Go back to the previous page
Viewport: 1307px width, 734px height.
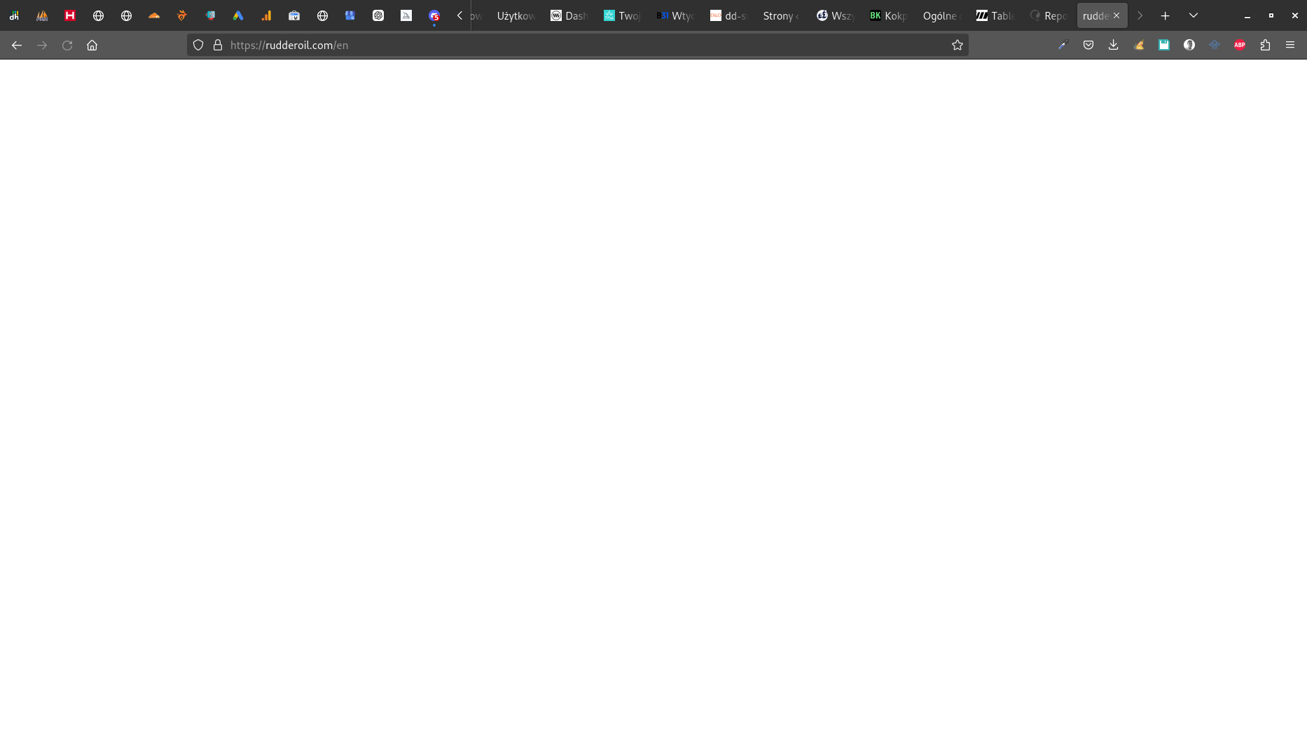tap(17, 45)
